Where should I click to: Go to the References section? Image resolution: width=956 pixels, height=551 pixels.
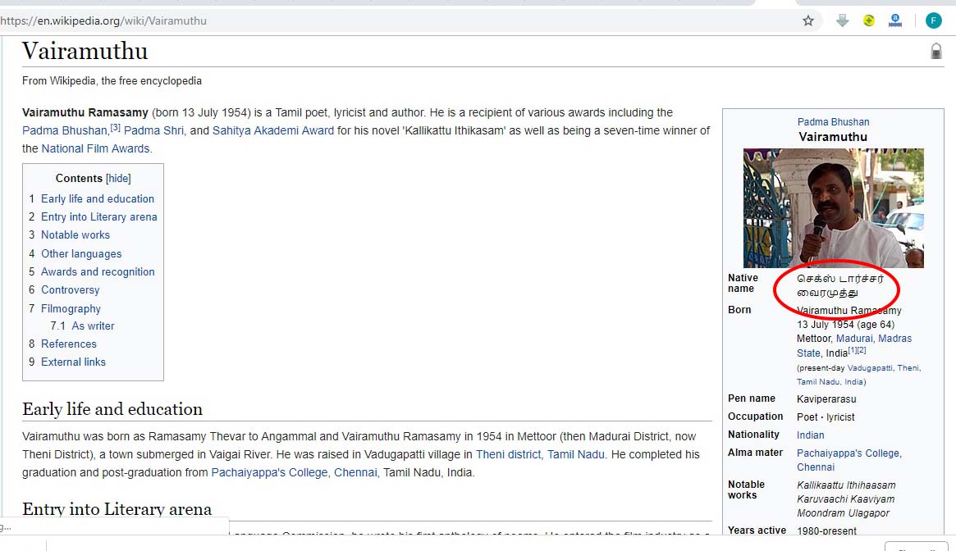tap(68, 344)
